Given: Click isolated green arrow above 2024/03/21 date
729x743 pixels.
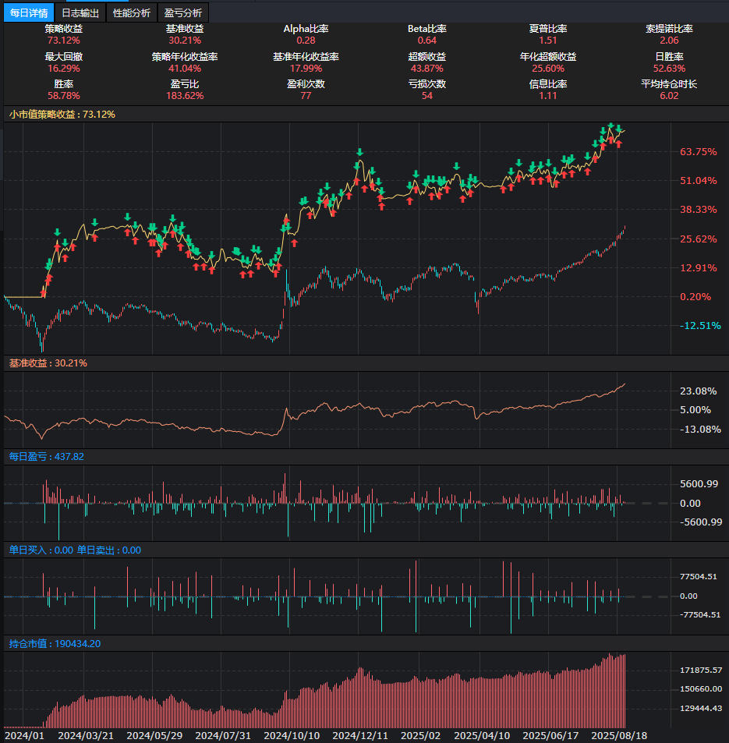Looking at the screenshot, I should point(94,222).
